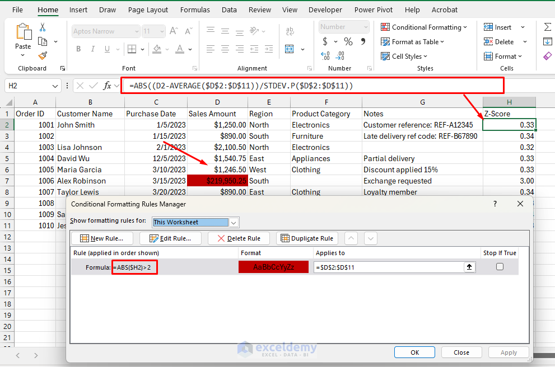
Task: Open the Font size dropdown
Action: (x=162, y=31)
